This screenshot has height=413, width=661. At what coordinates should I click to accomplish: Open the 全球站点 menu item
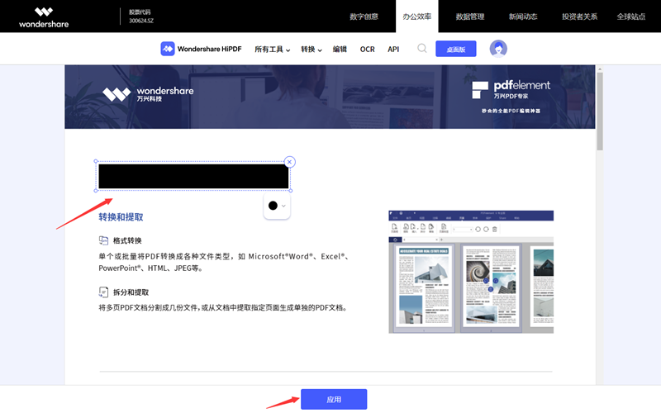(631, 17)
